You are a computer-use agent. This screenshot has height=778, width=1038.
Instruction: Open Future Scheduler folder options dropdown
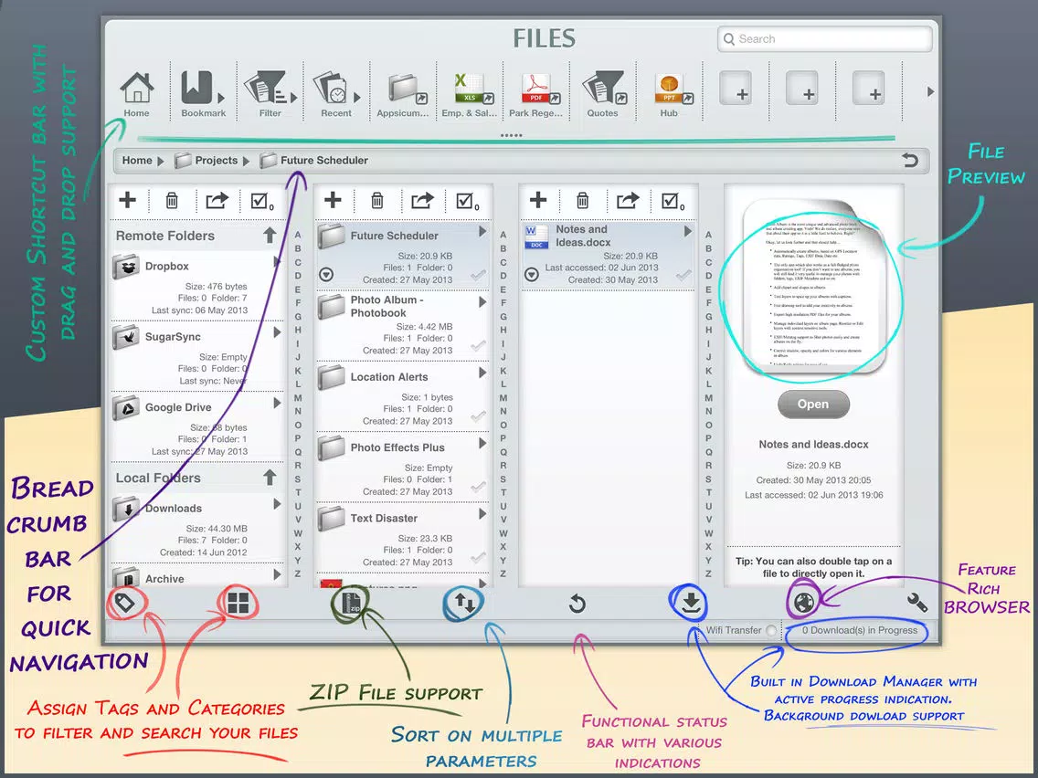326,274
